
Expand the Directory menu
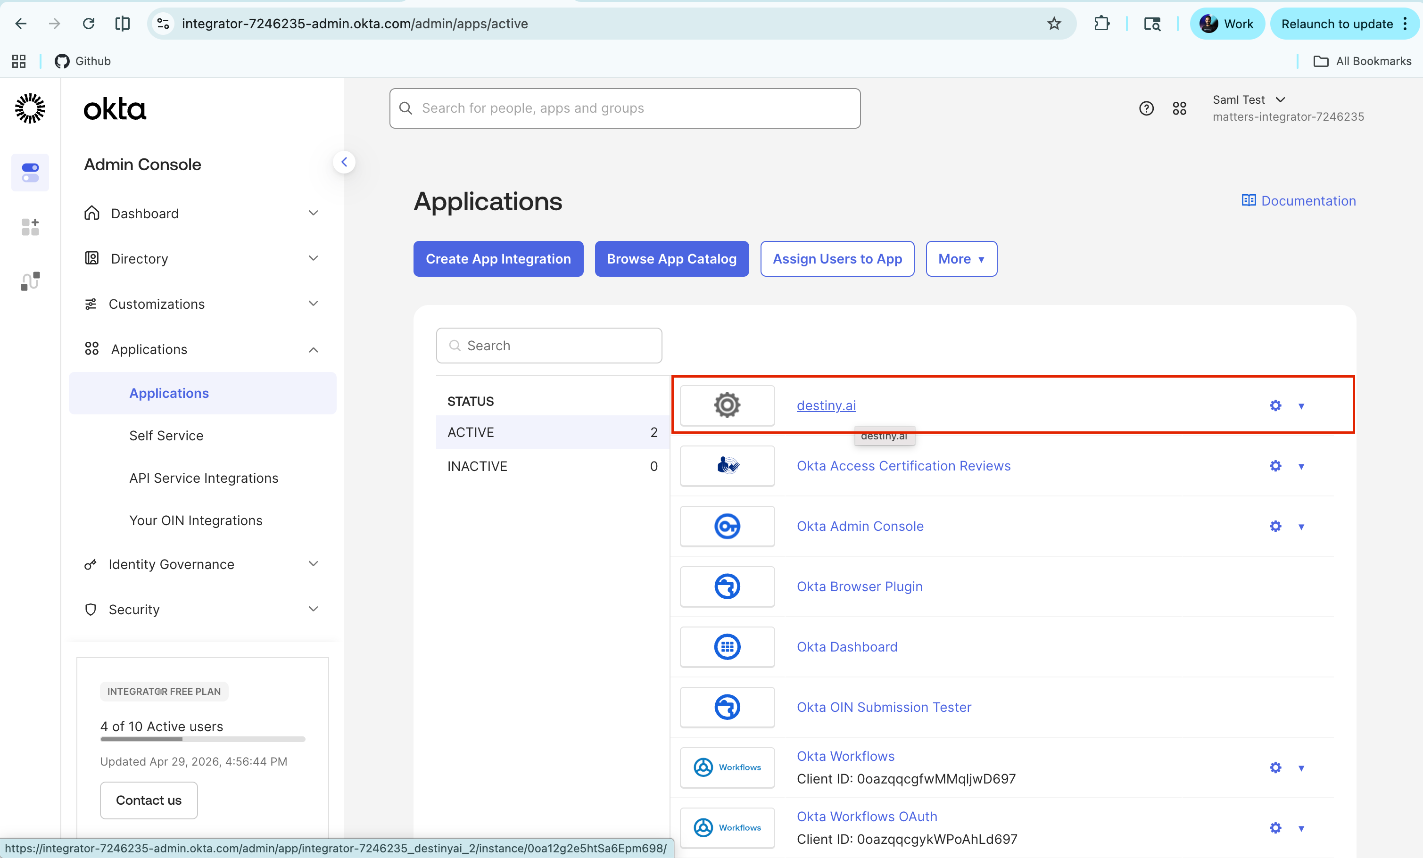[x=201, y=258]
